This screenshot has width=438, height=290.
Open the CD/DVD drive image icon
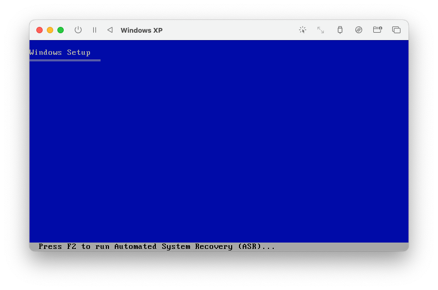click(359, 30)
